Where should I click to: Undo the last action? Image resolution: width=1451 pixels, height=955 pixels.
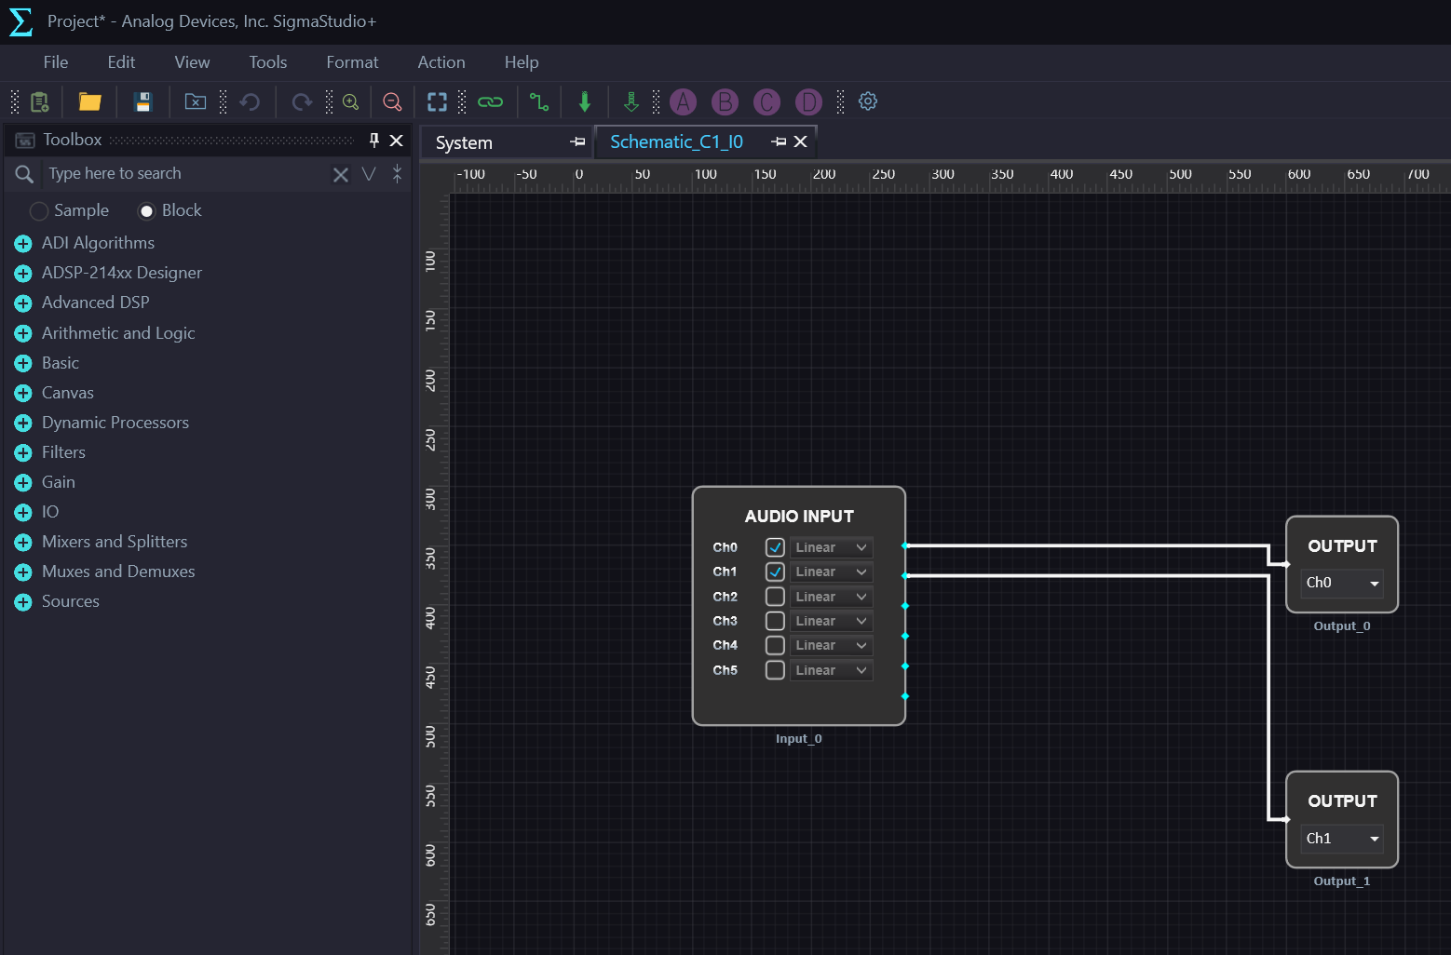coord(250,101)
